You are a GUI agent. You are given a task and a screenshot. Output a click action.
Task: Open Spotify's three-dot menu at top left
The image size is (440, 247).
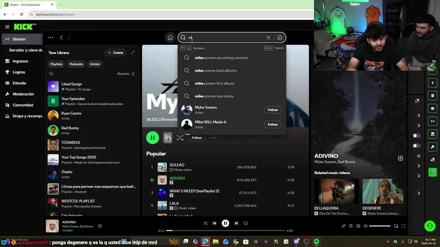[x=50, y=37]
